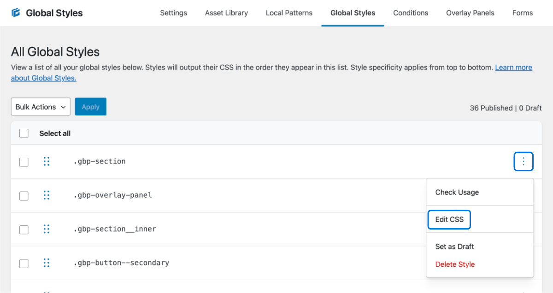The image size is (553, 293).
Task: Tick checkbox for .gbp-section style
Action: tap(24, 162)
